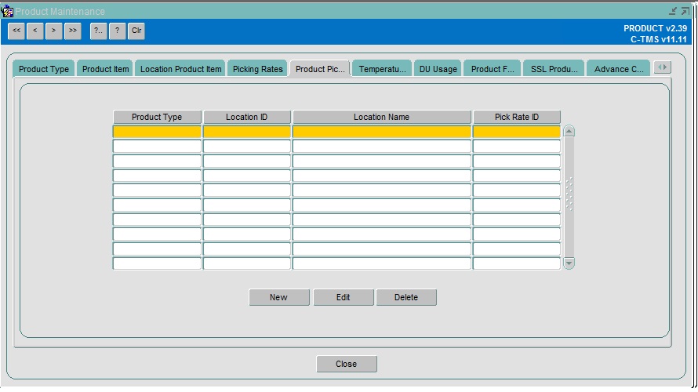Open the Advance C... tab
Viewport: 698px width, 392px height.
pos(618,69)
